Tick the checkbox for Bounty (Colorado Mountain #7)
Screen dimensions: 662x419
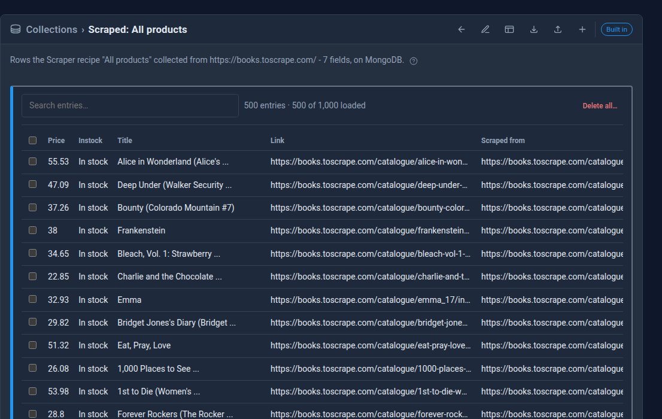tap(32, 207)
